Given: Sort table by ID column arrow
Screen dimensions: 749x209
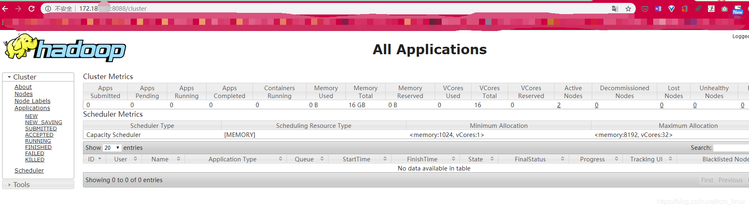Looking at the screenshot, I should tap(100, 159).
